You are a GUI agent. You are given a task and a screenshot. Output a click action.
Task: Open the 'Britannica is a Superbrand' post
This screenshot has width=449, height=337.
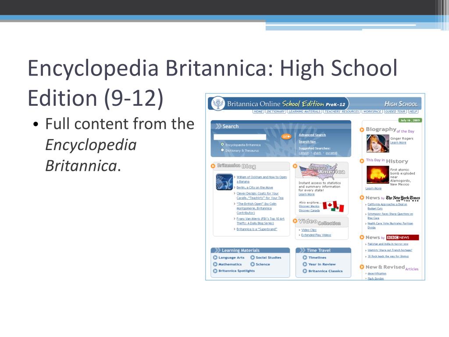pos(257,229)
